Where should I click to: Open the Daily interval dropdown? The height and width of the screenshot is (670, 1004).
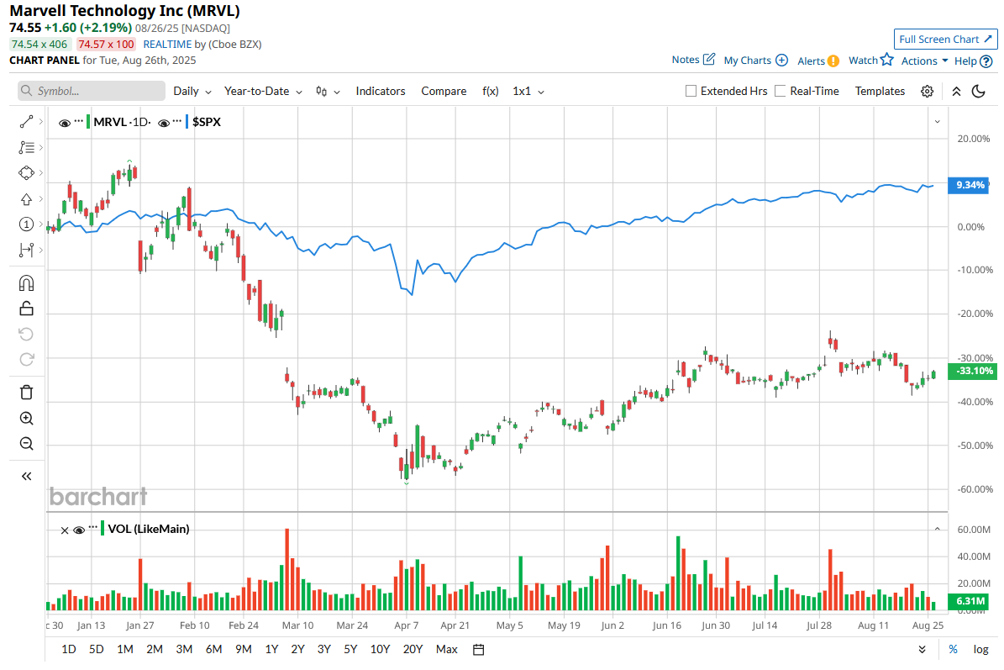pos(192,91)
